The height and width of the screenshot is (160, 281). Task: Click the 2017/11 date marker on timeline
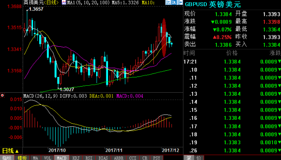tap(114, 150)
